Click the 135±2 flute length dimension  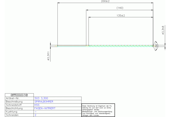[x=121, y=16]
